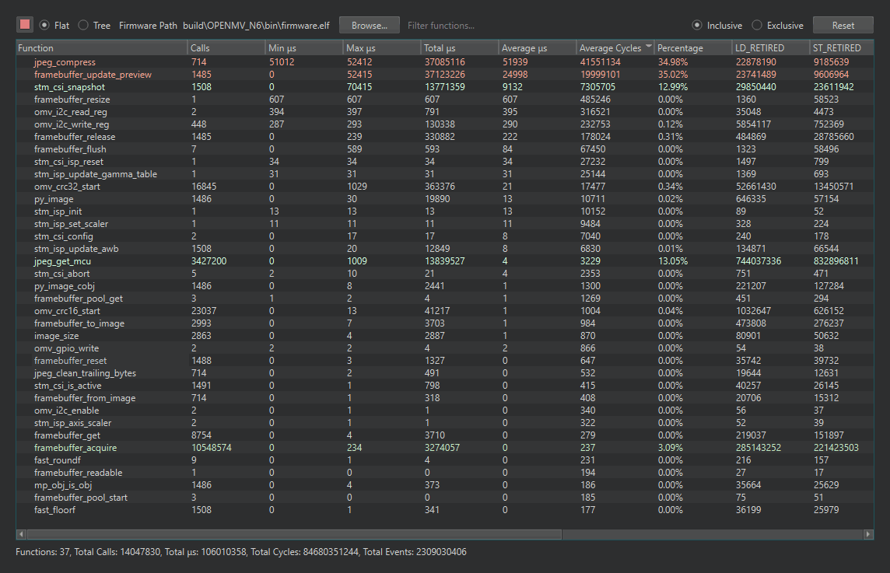Sort by the ST_RETIRED column header
890x573 pixels.
842,48
